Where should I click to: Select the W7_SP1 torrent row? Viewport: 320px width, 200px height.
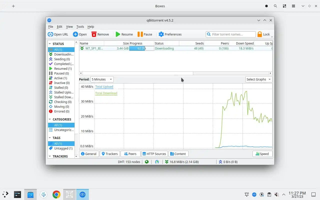[176, 48]
